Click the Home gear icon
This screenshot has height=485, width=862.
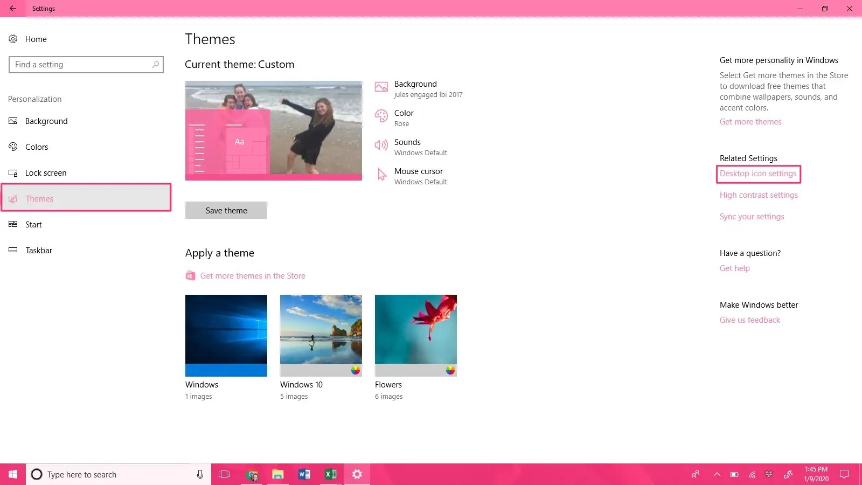coord(13,39)
